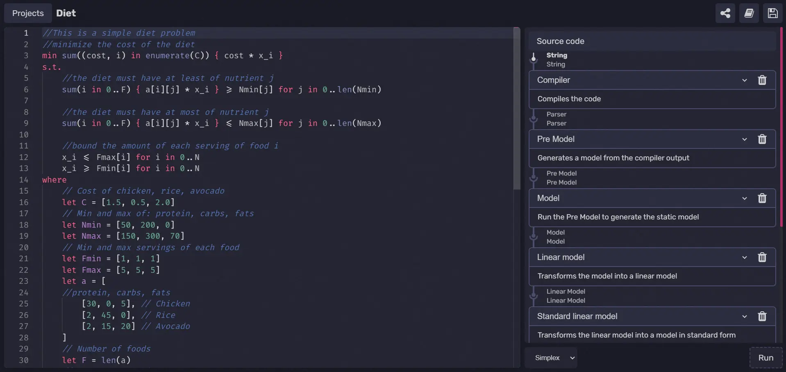Click the Run button
Image resolution: width=786 pixels, height=372 pixels.
(766, 357)
